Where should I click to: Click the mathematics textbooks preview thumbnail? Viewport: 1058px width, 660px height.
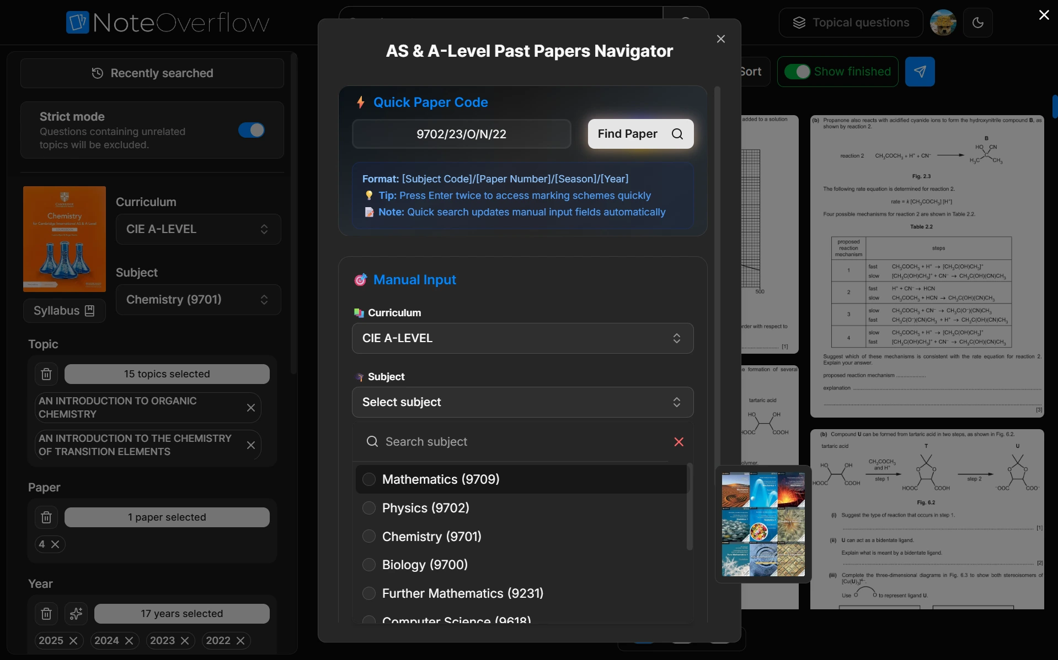[x=763, y=524]
